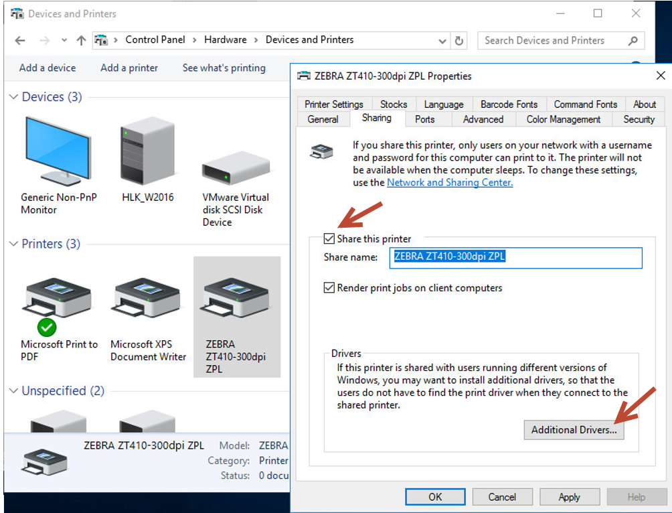672x513 pixels.
Task: Click the Back arrow navigation button
Action: tap(20, 40)
